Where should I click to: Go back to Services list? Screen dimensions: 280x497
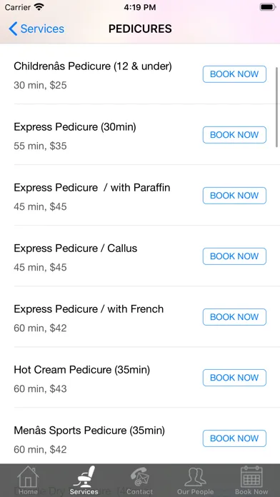[x=36, y=29]
